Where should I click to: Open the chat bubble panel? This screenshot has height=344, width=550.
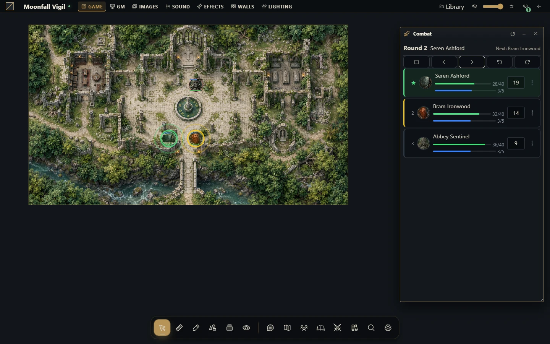(270, 328)
